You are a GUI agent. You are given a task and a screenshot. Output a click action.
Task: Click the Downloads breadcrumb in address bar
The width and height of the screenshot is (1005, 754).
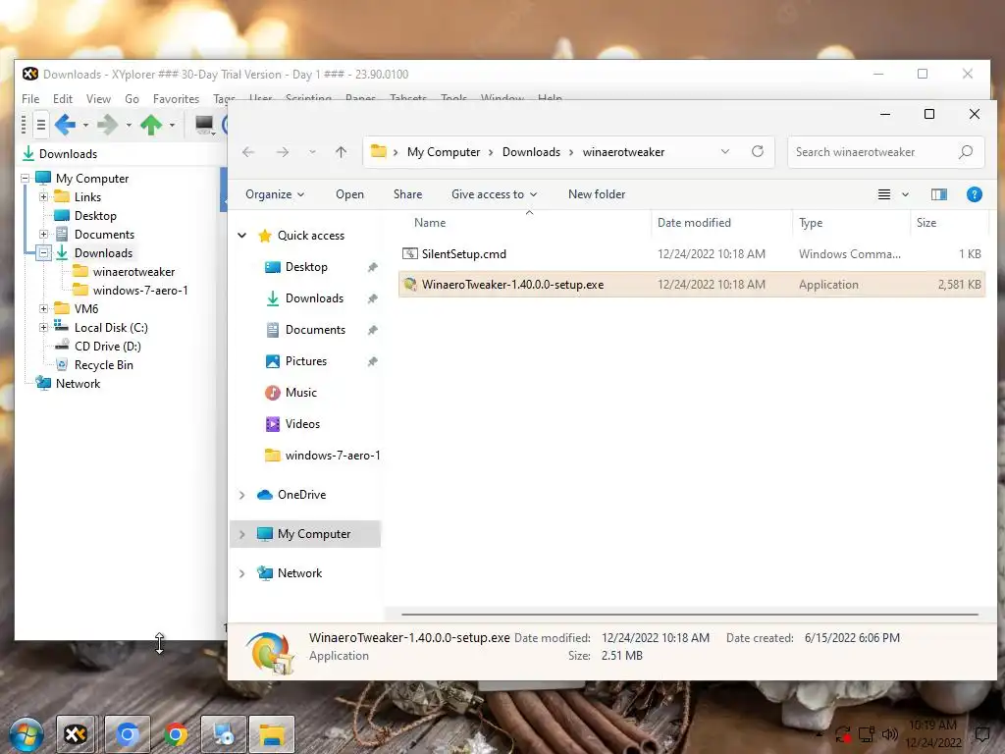click(x=531, y=152)
